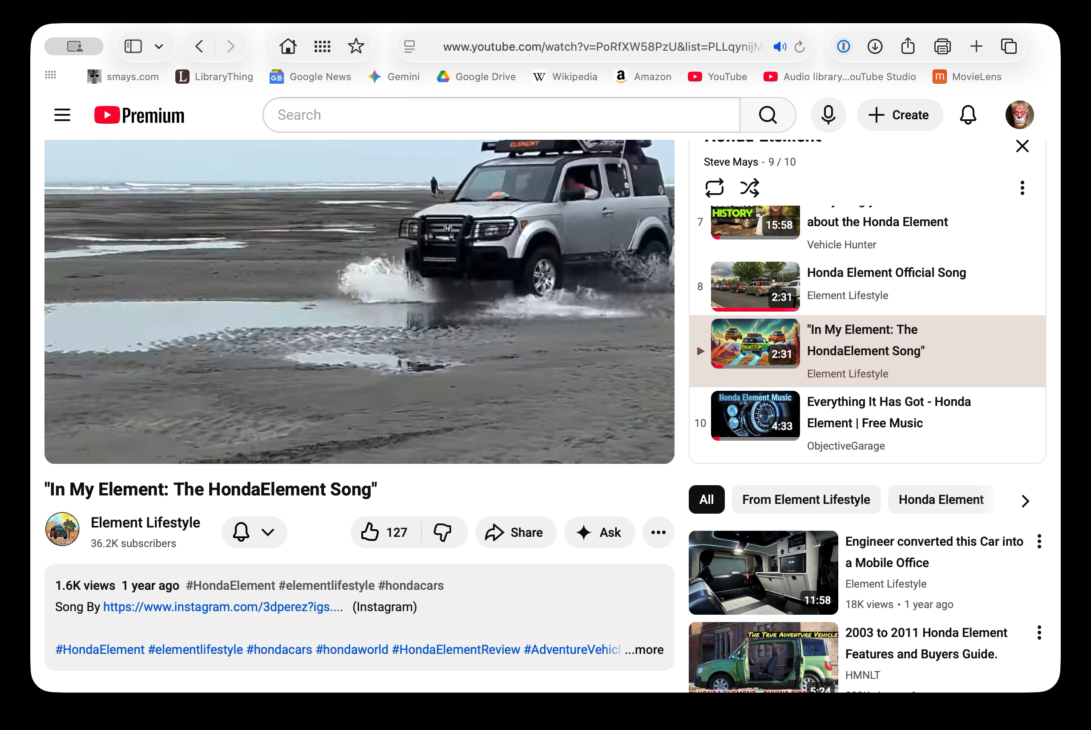Click the Share button
Screen dimensions: 1091x730
point(515,532)
